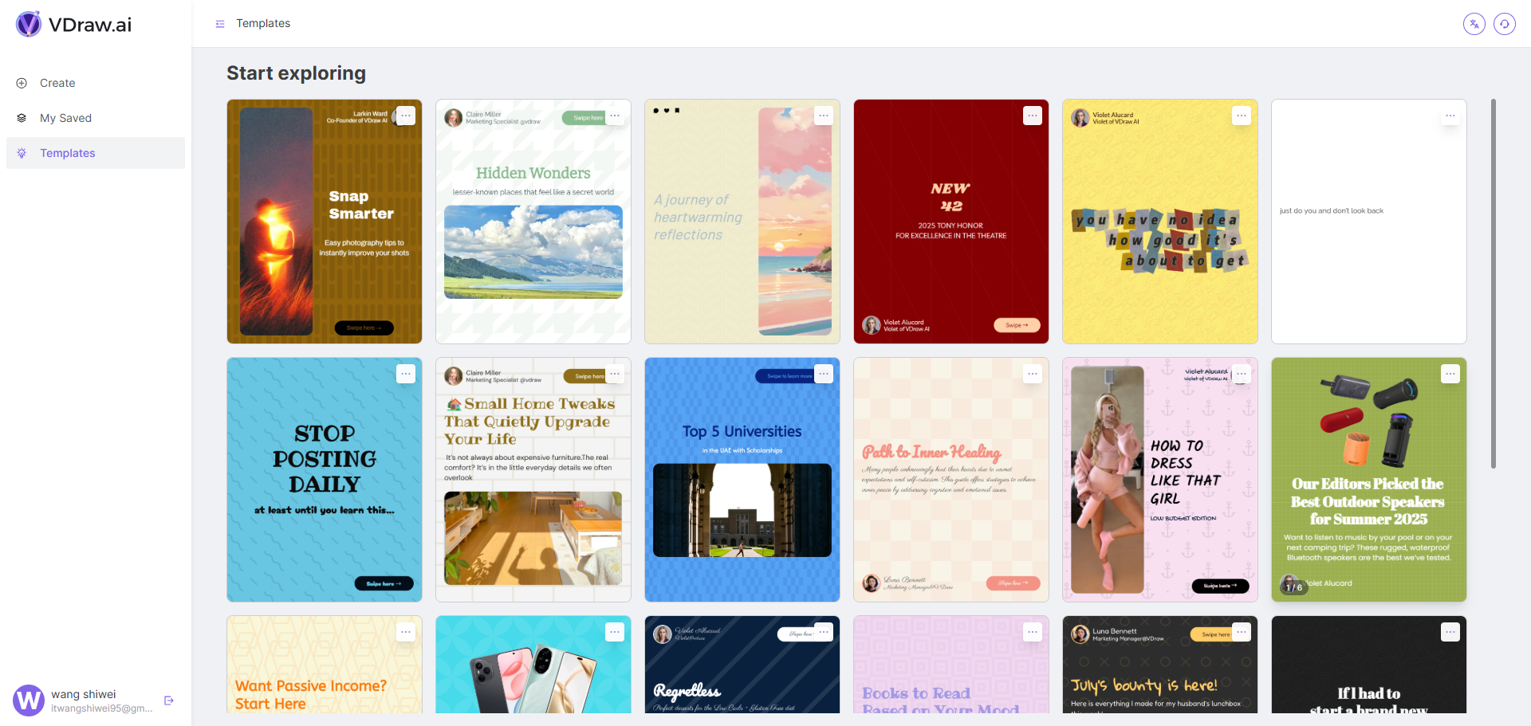
Task: Click Swipe here button on Snap Smarter card
Action: click(364, 328)
